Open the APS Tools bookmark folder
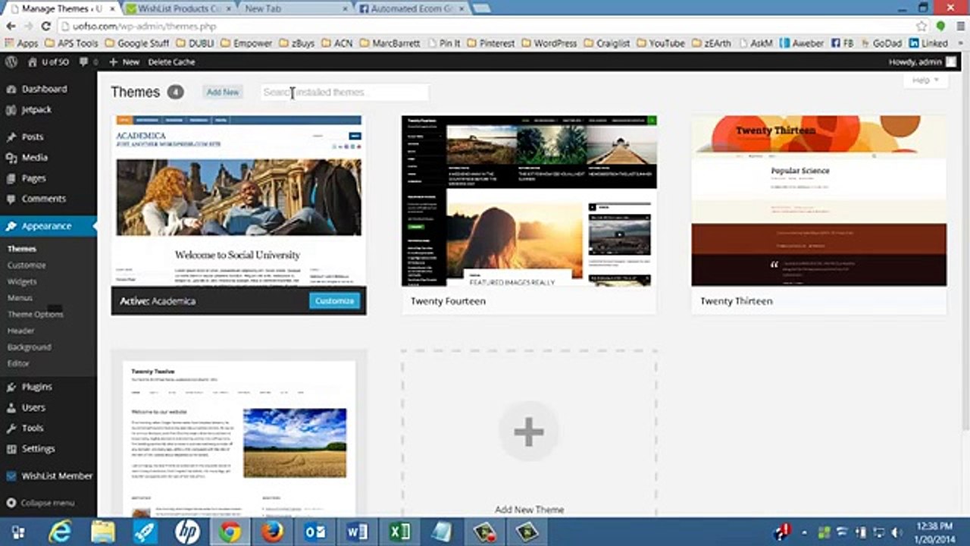 tap(72, 43)
